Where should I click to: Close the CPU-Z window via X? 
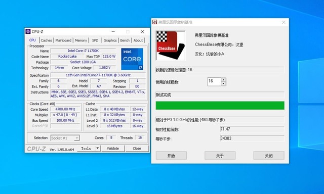tap(142, 31)
